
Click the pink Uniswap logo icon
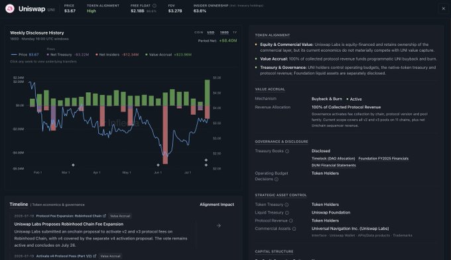[9, 9]
